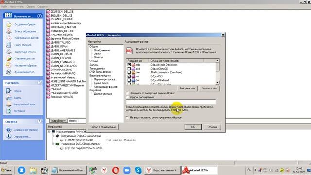
Task: Check the cue extension checkbox
Action: [x=129, y=72]
